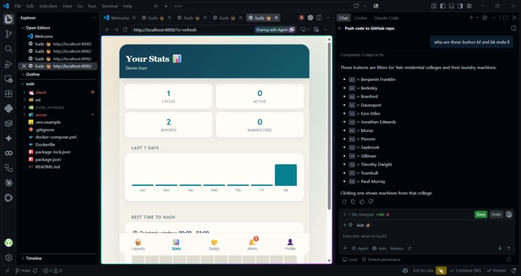Go back from 'Push code to GitHub repo'
Screen dimensions: 521x276
tap(340, 28)
